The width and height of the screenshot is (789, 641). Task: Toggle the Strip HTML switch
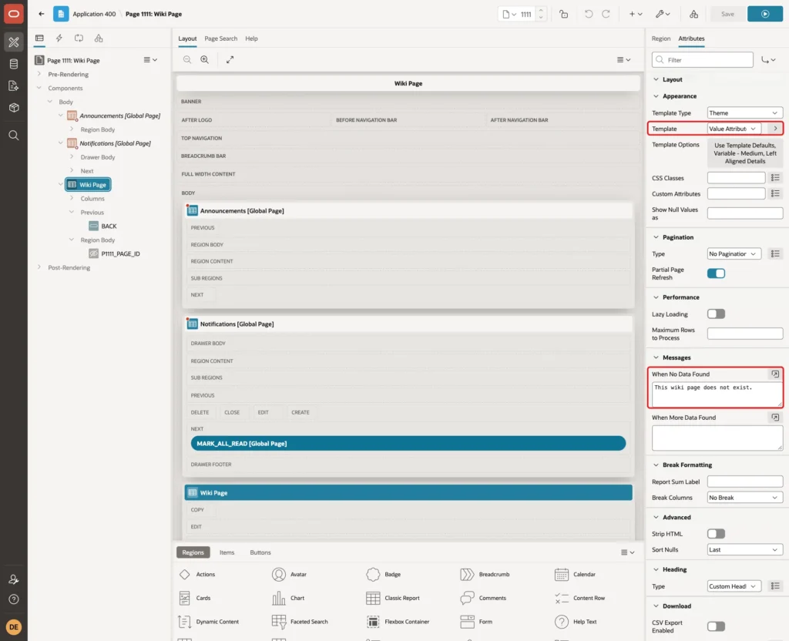pos(716,533)
